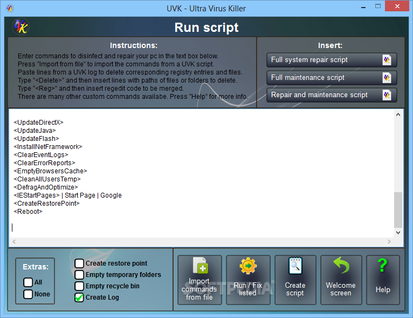Disable the Create Log checkbox
This screenshot has height=318, width=413.
pyautogui.click(x=79, y=297)
